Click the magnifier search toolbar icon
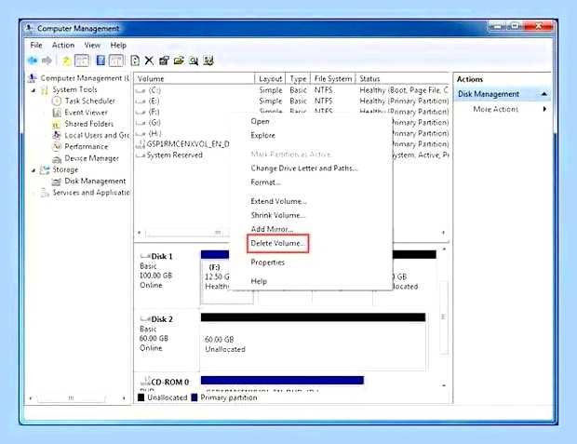The height and width of the screenshot is (444, 577). (194, 61)
